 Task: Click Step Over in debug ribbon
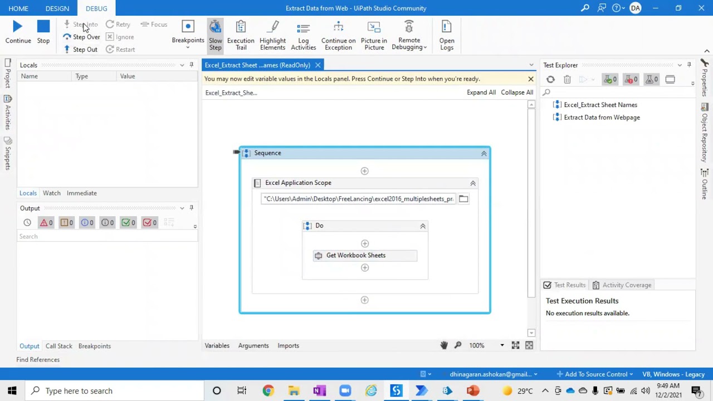(81, 37)
